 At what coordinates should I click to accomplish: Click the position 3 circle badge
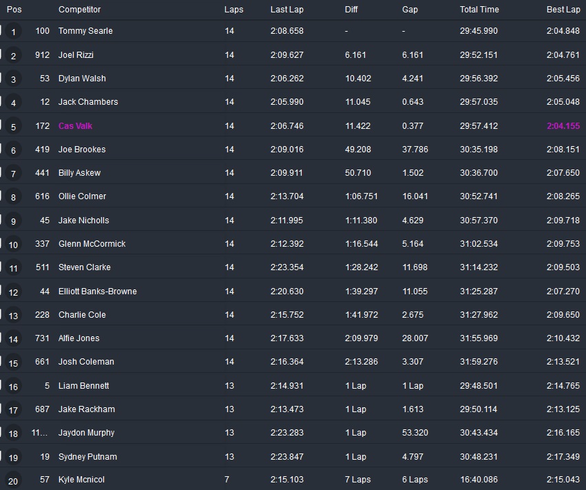13,79
